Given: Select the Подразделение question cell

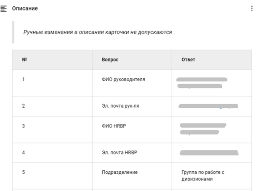Looking at the screenshot, I should pos(132,176).
